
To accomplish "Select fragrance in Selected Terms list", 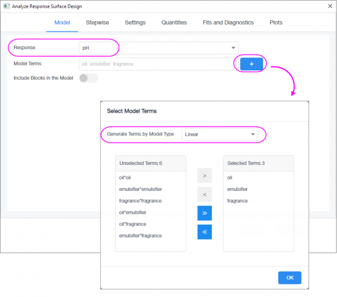I will [237, 201].
